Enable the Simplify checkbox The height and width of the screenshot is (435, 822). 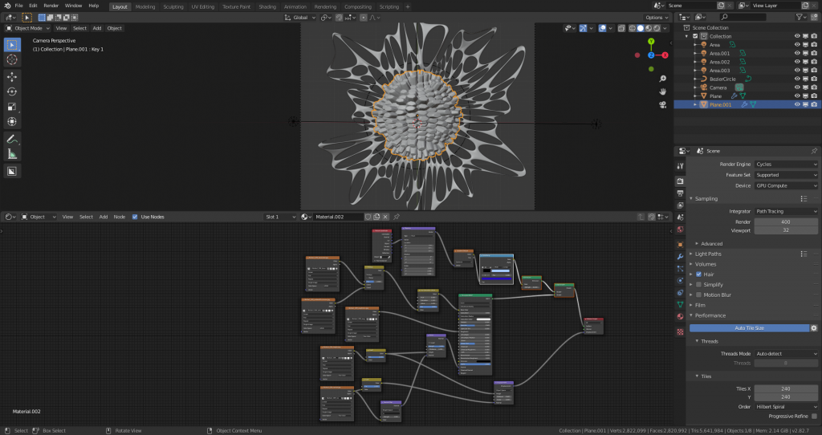(x=698, y=285)
